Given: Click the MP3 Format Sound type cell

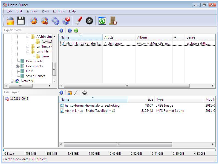Looking at the screenshot, I should coord(170,111).
